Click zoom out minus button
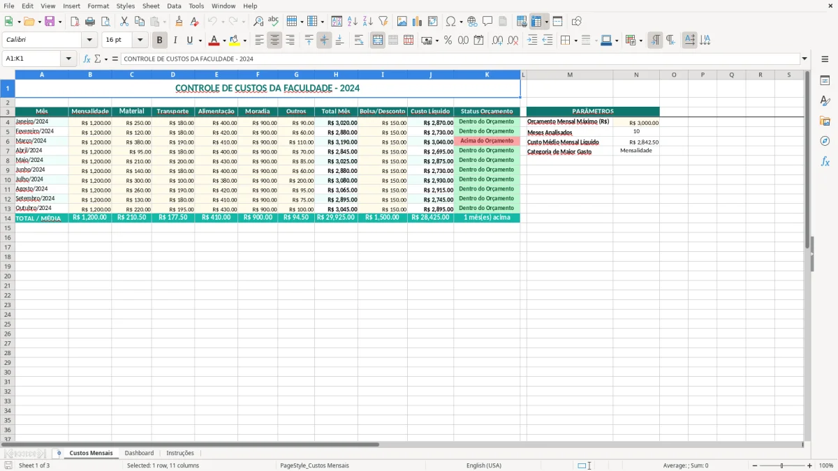Screen dimensions: 838x471 point(754,465)
